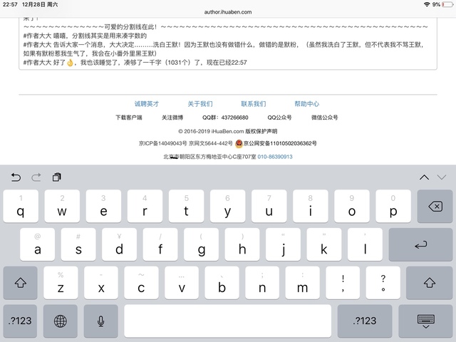Toggle the left shift key
Viewport: 456px width, 342px height.
click(20, 283)
